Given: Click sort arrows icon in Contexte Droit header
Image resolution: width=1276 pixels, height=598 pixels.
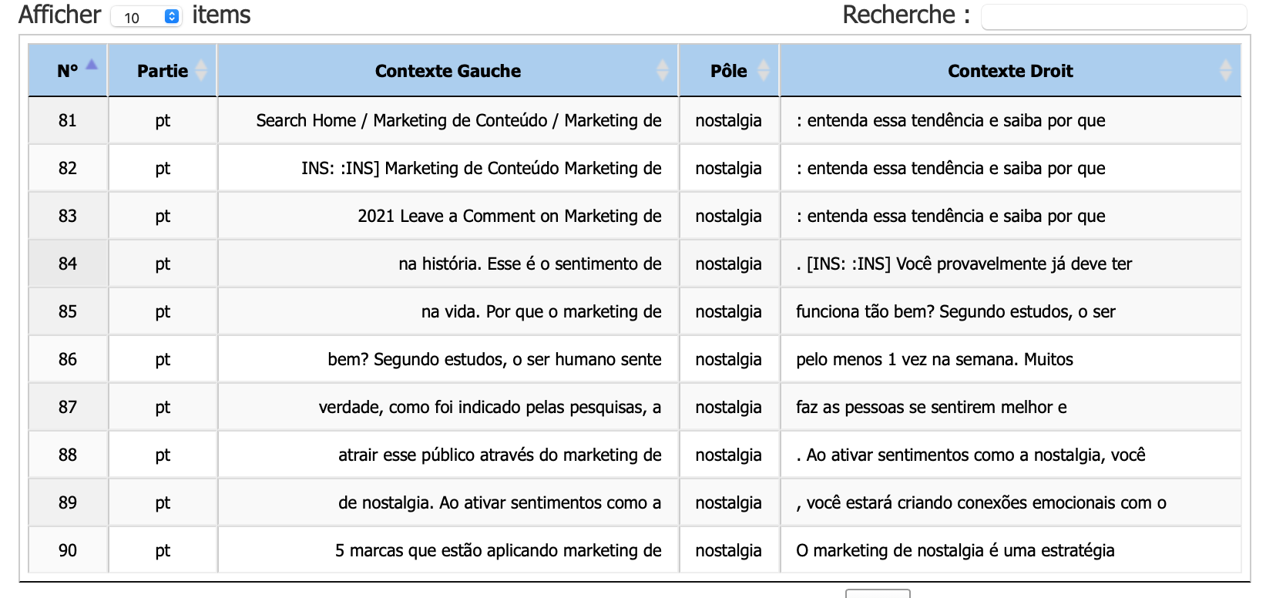Looking at the screenshot, I should click(1226, 70).
